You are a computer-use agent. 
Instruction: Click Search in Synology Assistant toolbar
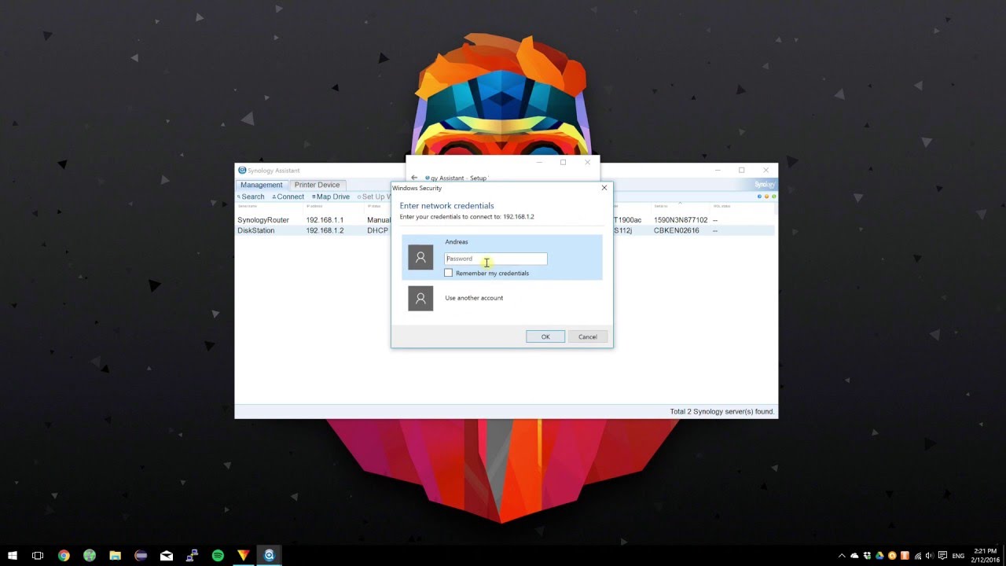(251, 197)
